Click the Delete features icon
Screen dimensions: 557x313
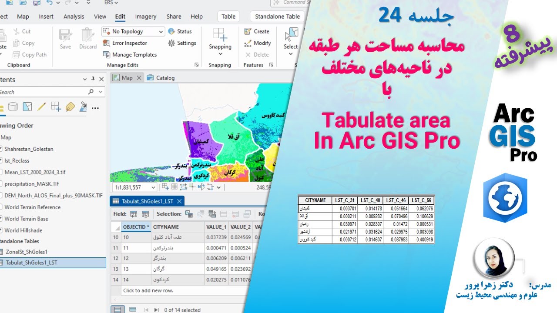(x=248, y=55)
